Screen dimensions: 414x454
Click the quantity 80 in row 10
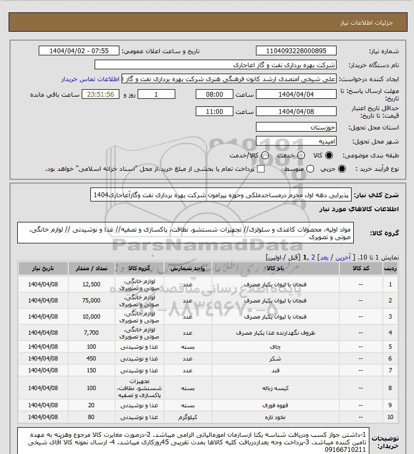point(91,417)
